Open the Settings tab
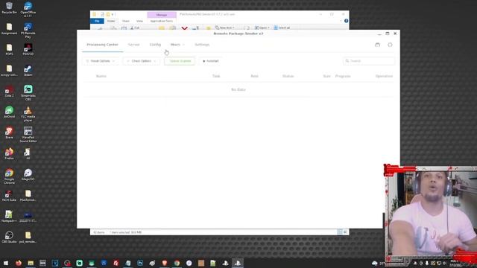This screenshot has width=477, height=268. click(202, 45)
